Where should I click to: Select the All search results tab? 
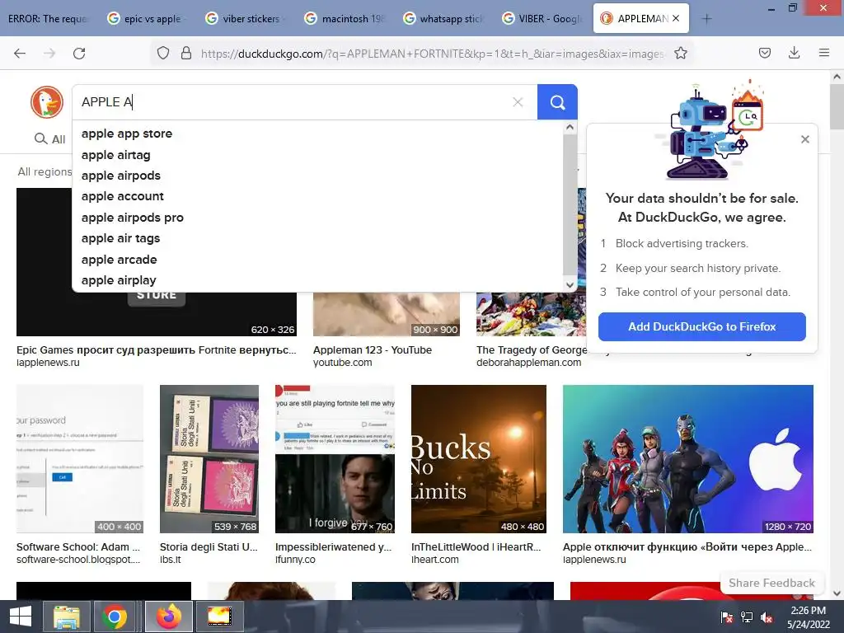(x=50, y=138)
